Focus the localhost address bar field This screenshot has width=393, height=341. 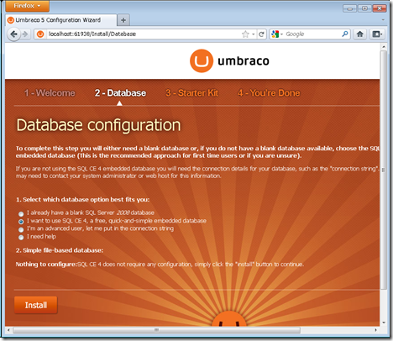(143, 34)
